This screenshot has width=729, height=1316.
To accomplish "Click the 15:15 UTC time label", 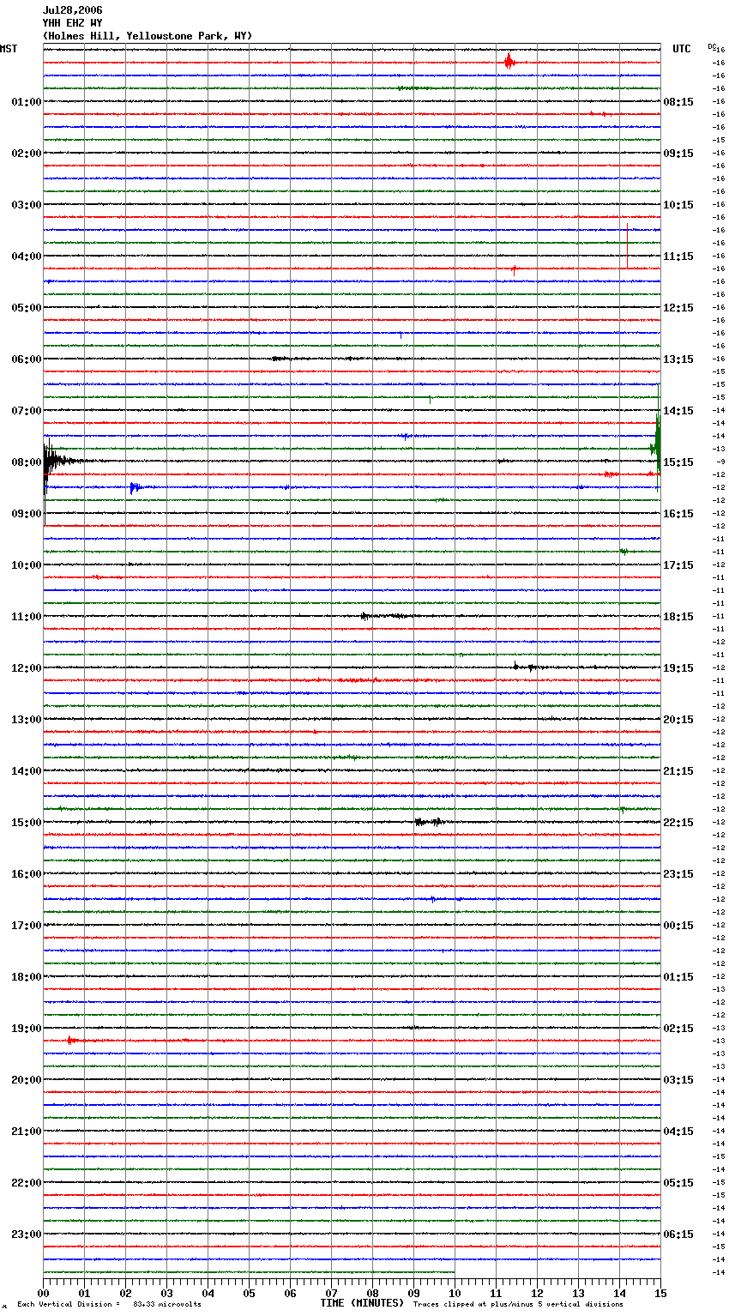I will pos(678,462).
